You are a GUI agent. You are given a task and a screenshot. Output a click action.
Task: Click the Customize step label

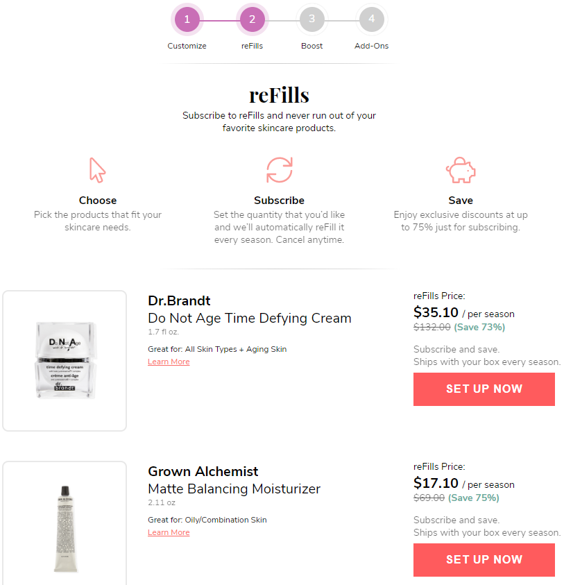click(187, 46)
